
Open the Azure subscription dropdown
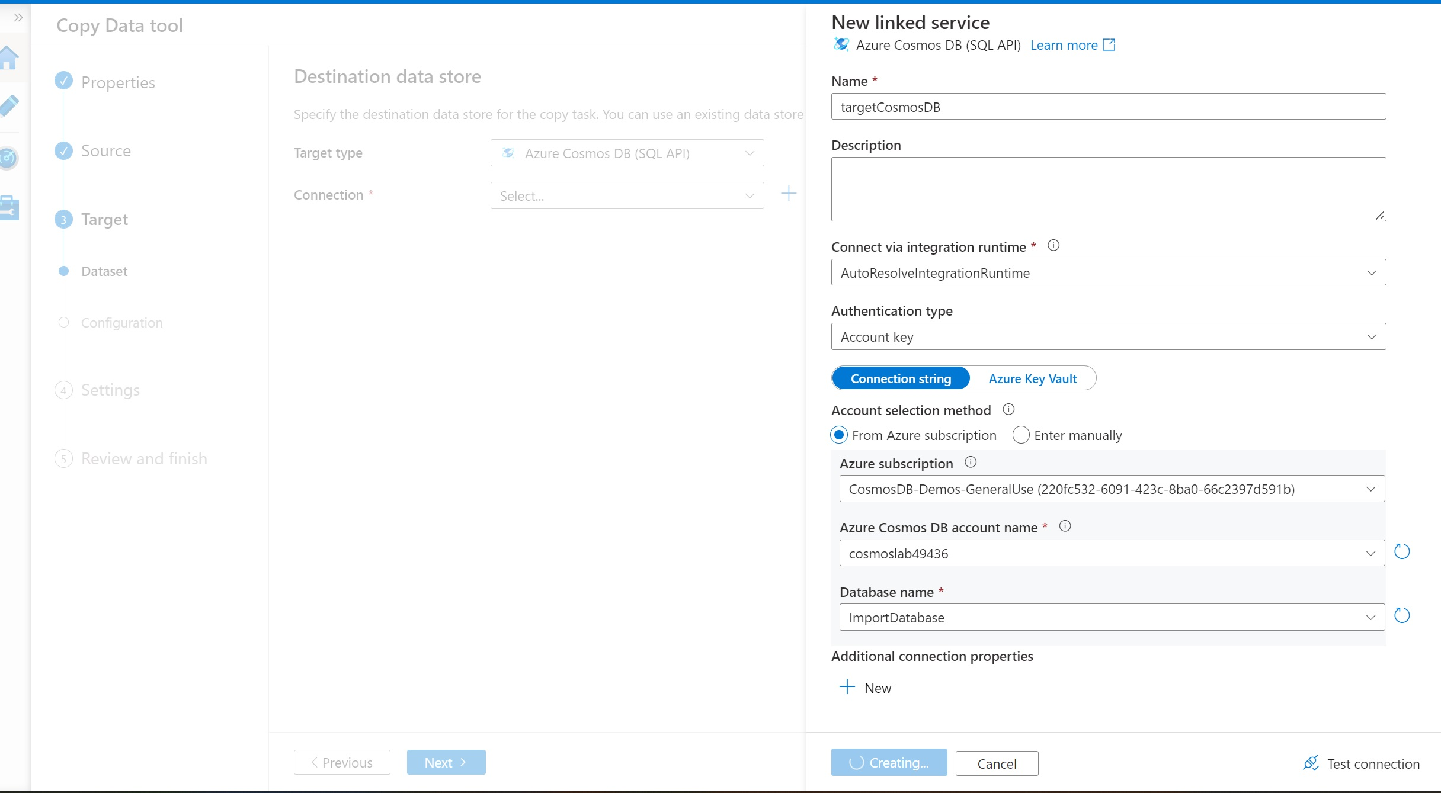[x=1112, y=489]
